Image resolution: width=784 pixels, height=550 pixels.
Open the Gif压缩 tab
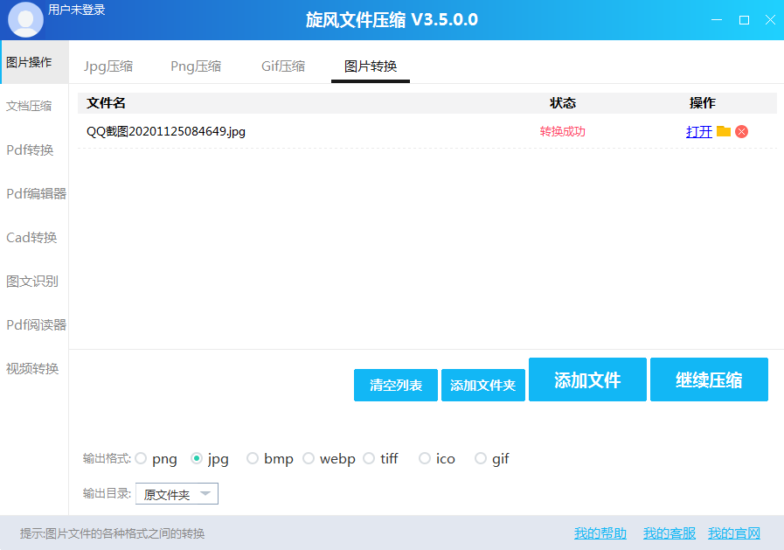coord(282,65)
